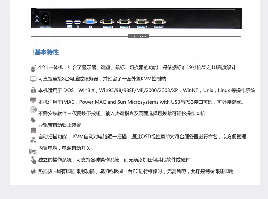Click the text 导轨带自动锁止装置
The image size is (268, 199).
(x=60, y=125)
